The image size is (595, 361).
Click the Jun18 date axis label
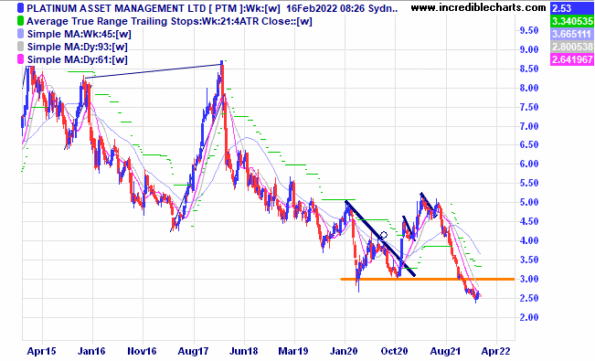(x=244, y=351)
